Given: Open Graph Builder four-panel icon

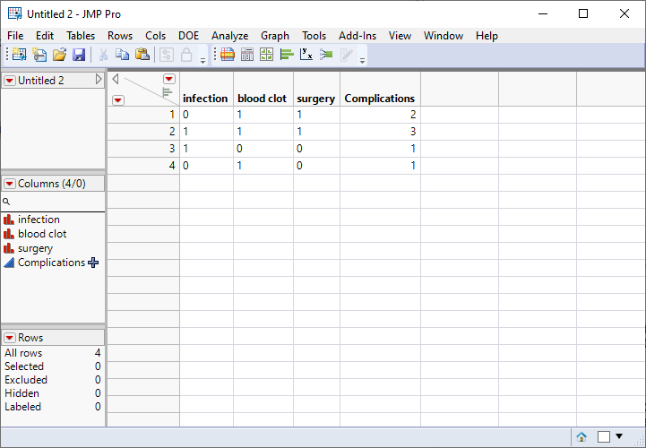Looking at the screenshot, I should coord(267,55).
